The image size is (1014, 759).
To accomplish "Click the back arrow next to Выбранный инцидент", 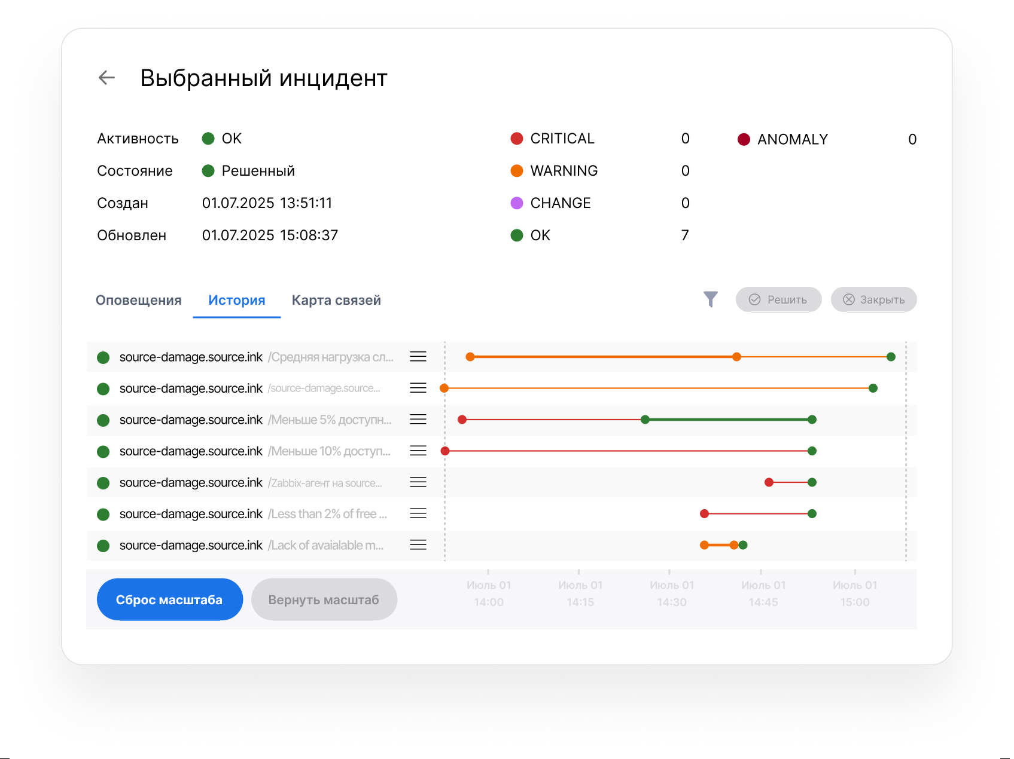I will [x=106, y=78].
